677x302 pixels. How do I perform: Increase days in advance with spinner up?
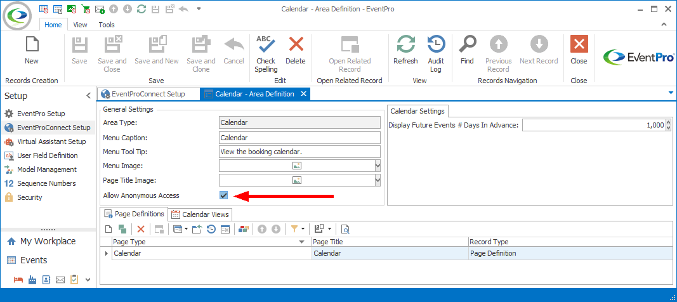tap(669, 122)
